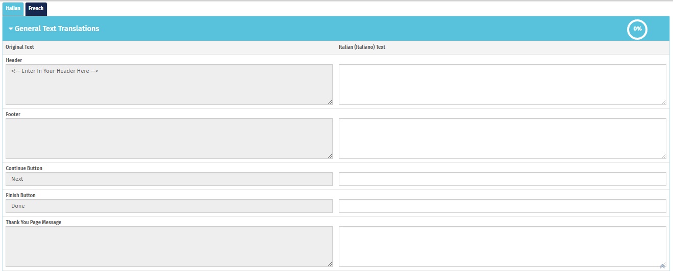
Task: Click into the Italian Footer translation box
Action: click(x=502, y=139)
